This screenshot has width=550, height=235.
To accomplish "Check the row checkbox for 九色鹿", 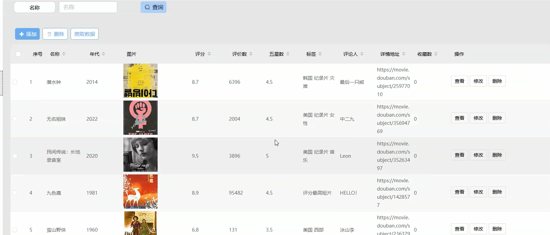I will pos(15,193).
